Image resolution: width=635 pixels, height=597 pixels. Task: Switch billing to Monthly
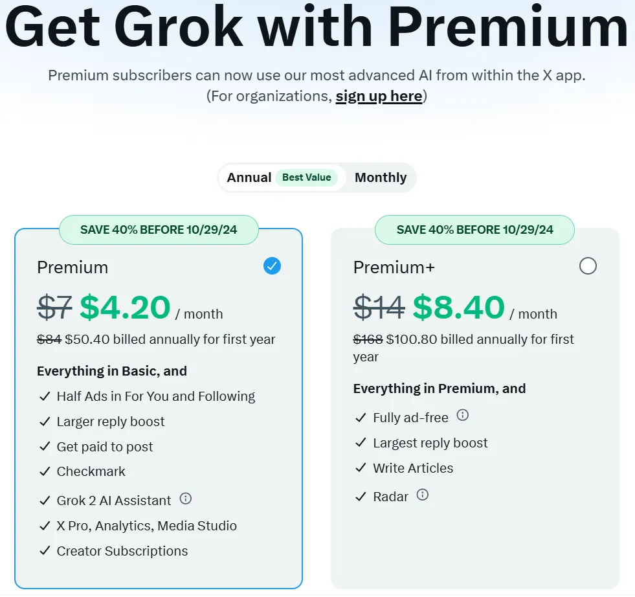[381, 177]
